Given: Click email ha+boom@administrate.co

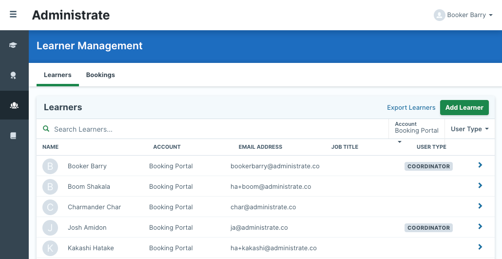Looking at the screenshot, I should pyautogui.click(x=271, y=186).
